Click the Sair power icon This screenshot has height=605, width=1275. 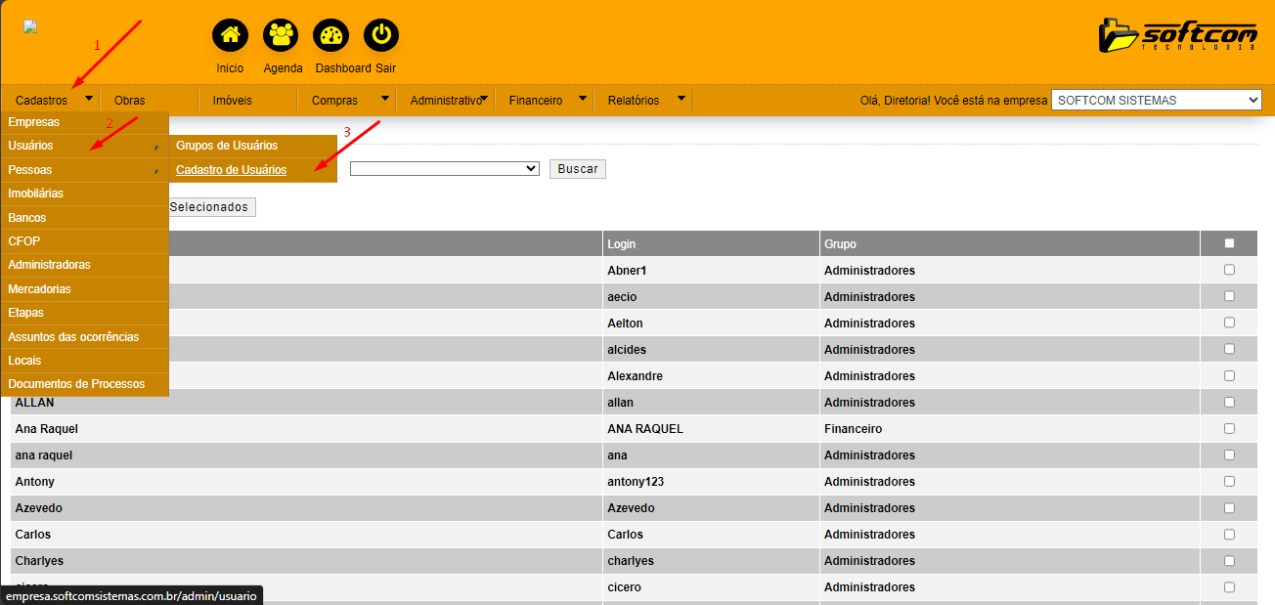coord(381,36)
